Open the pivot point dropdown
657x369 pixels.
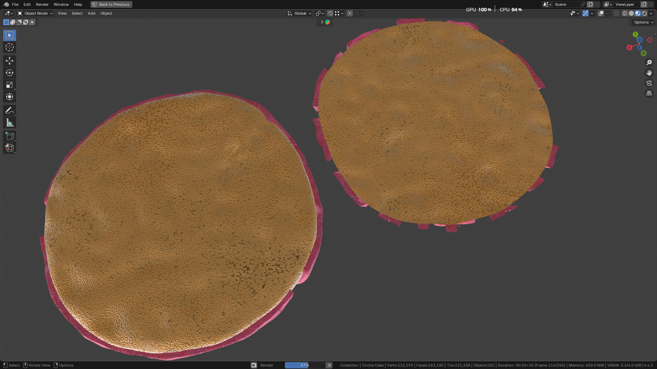[x=320, y=13]
